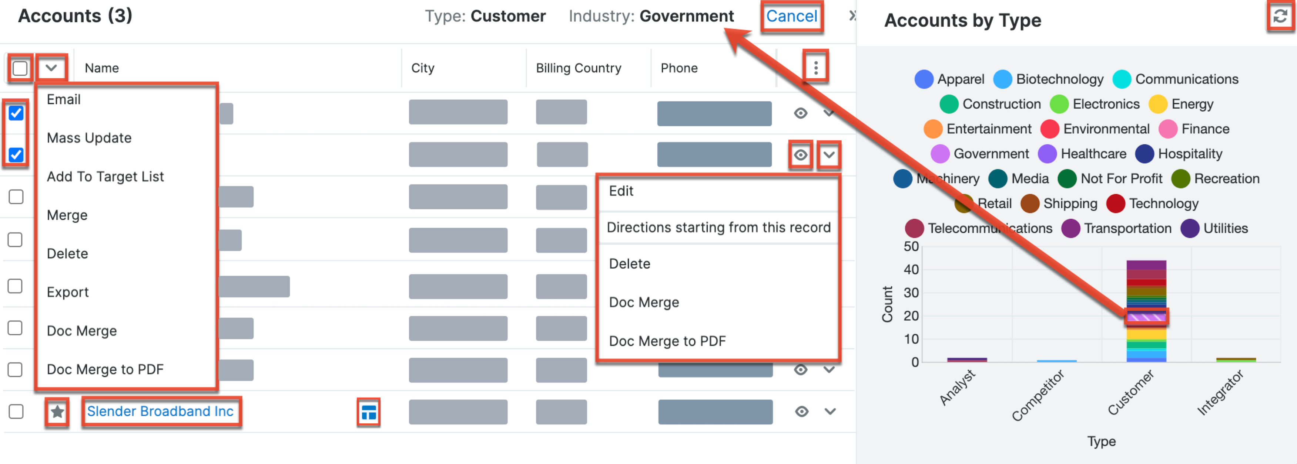
Task: Expand the mass actions dropdown arrow
Action: (x=51, y=67)
